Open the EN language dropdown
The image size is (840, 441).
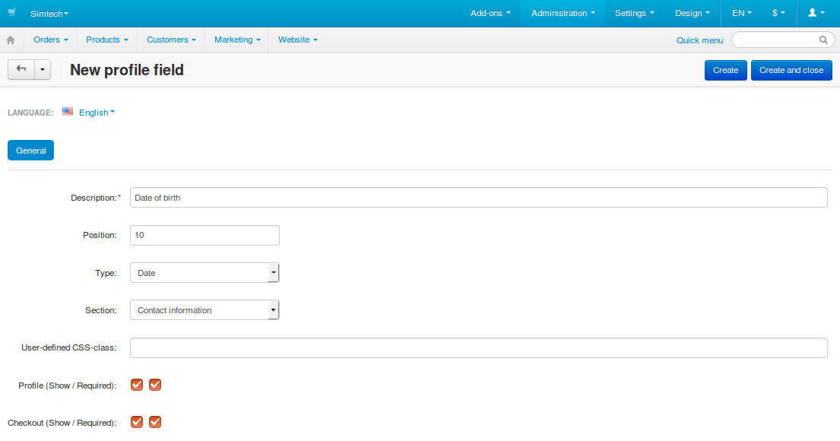click(x=742, y=13)
